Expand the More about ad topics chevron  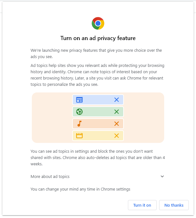(x=162, y=176)
